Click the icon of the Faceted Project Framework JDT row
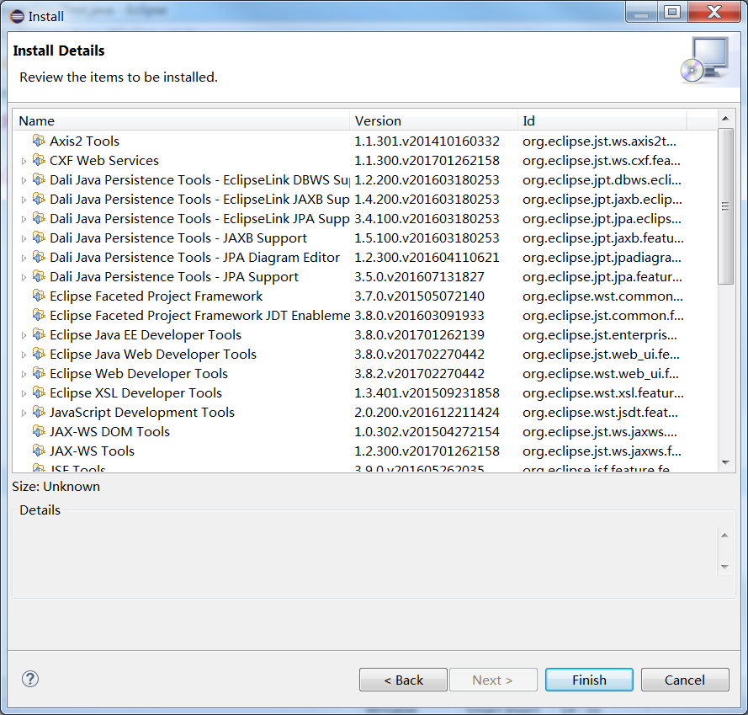 (x=39, y=315)
